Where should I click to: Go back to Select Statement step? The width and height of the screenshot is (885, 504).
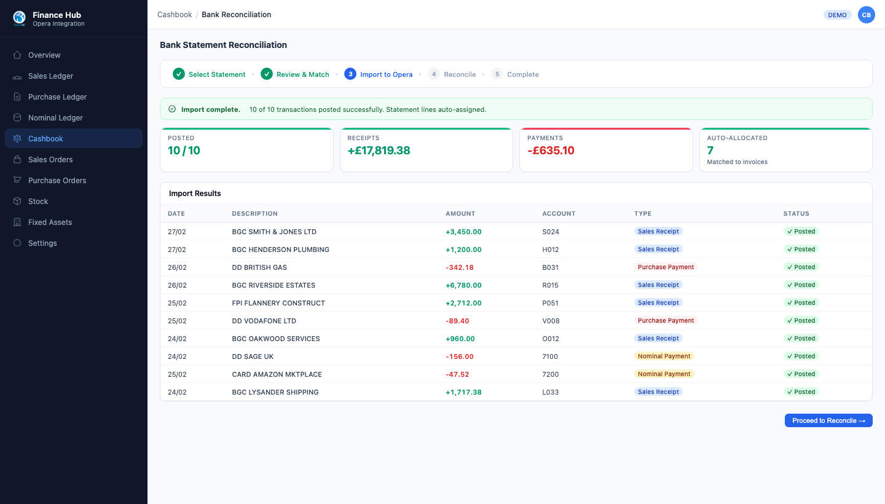pyautogui.click(x=210, y=74)
